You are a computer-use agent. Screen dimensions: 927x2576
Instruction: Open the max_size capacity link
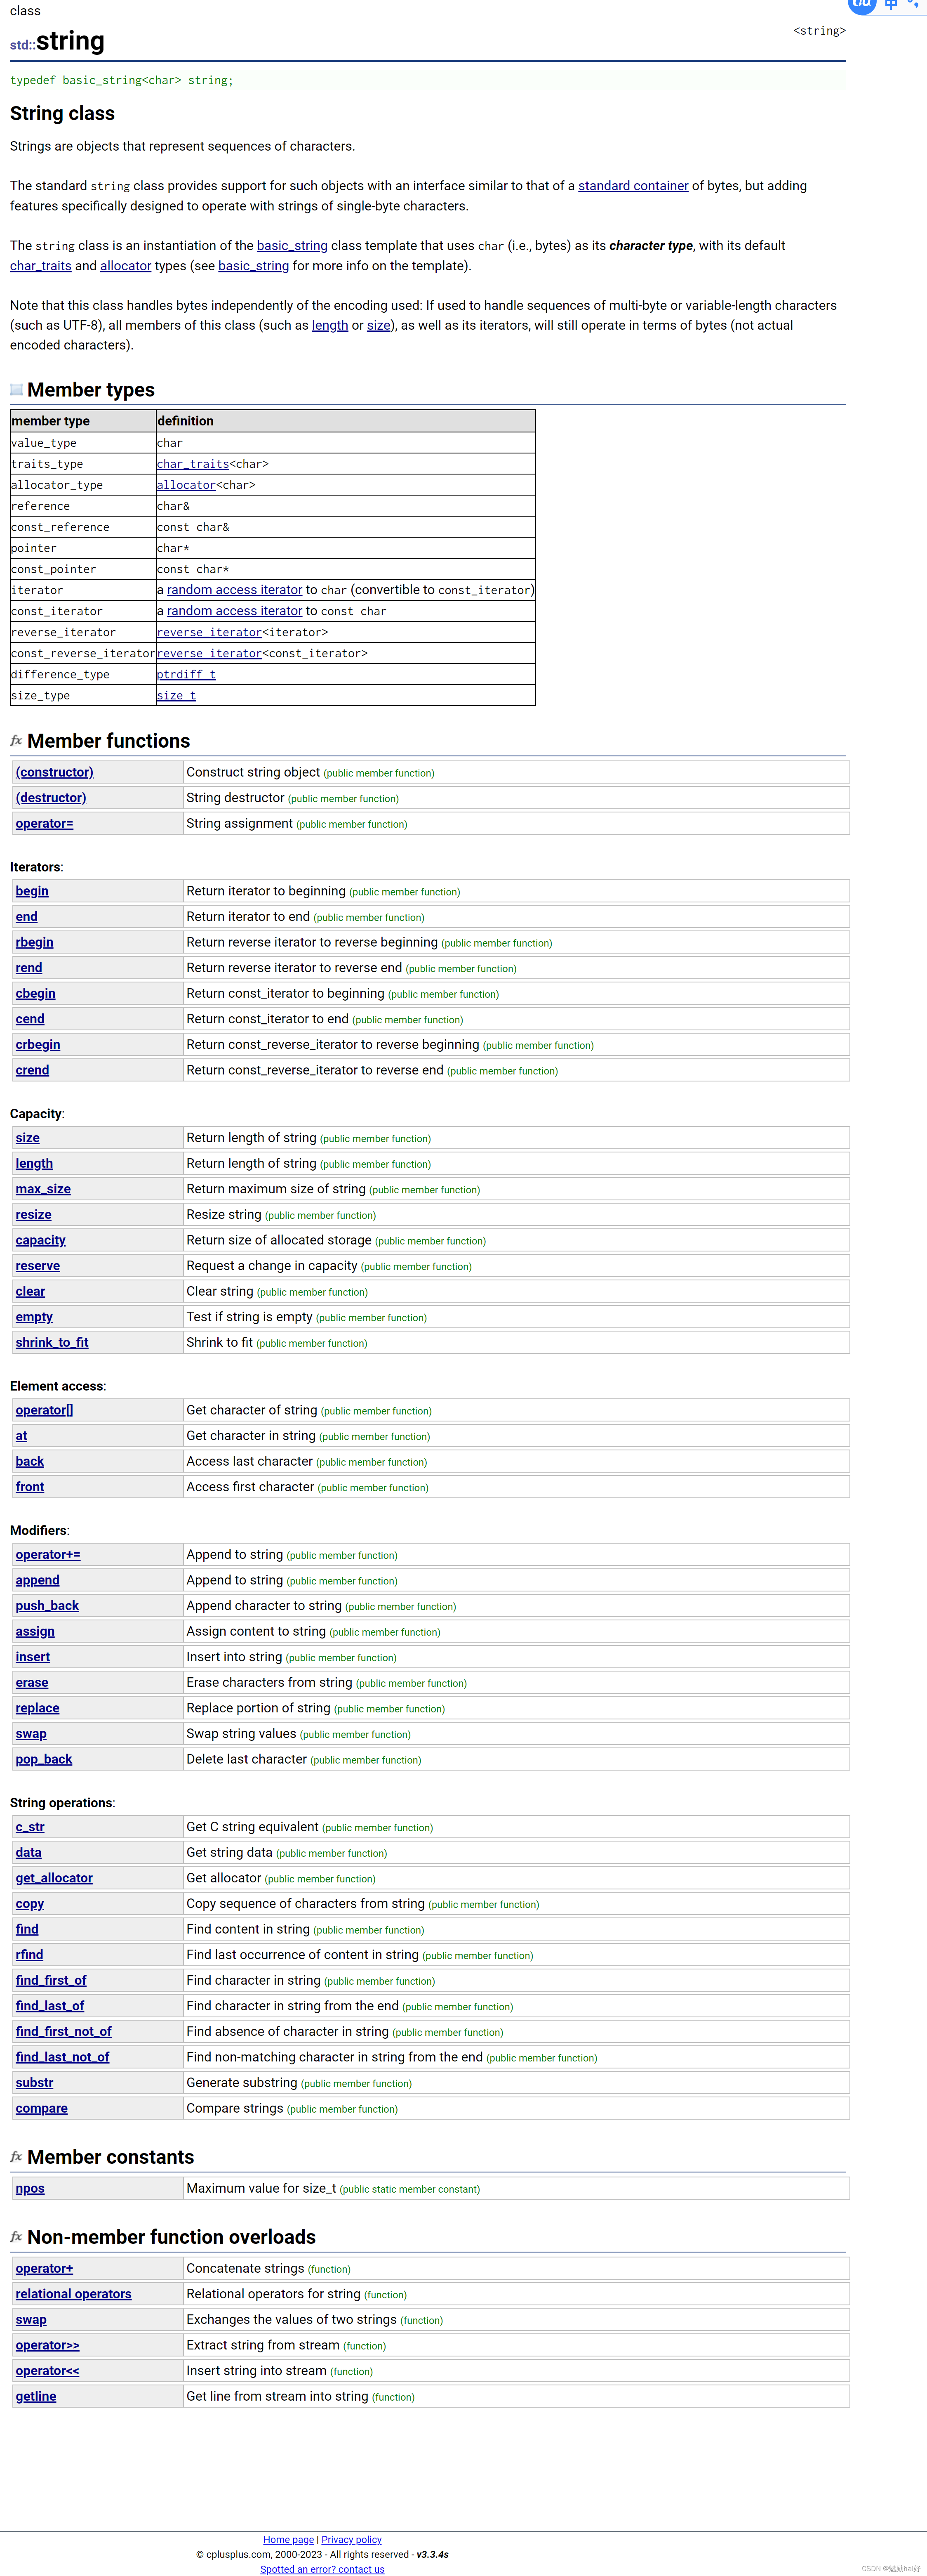(43, 1189)
